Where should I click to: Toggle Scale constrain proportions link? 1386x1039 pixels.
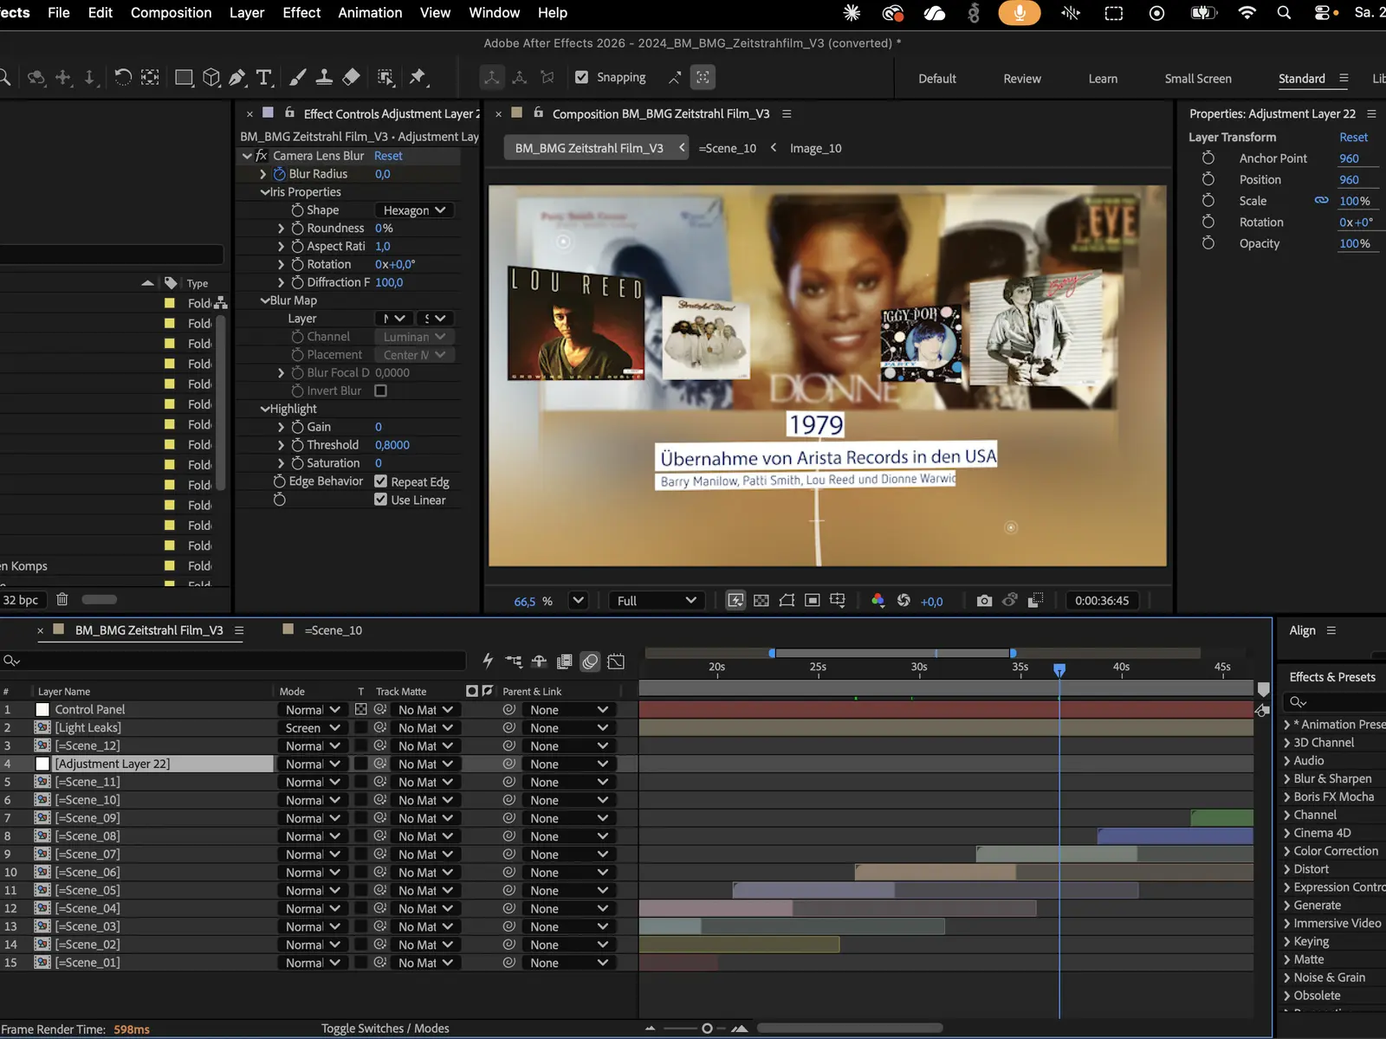click(1321, 201)
